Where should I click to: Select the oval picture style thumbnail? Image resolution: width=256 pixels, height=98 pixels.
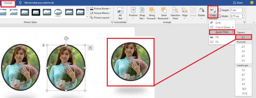tap(58, 12)
